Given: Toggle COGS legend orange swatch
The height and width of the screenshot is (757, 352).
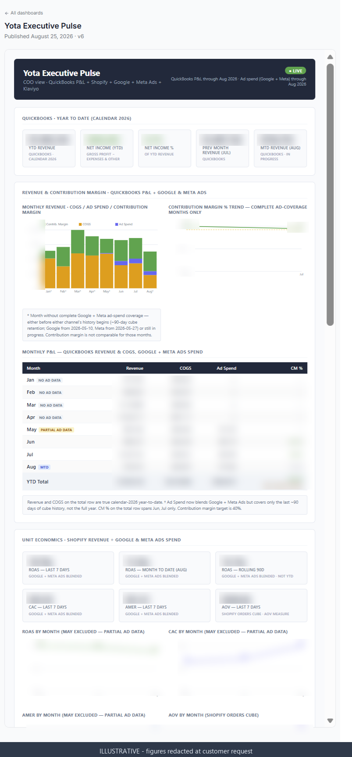Looking at the screenshot, I should [80, 224].
